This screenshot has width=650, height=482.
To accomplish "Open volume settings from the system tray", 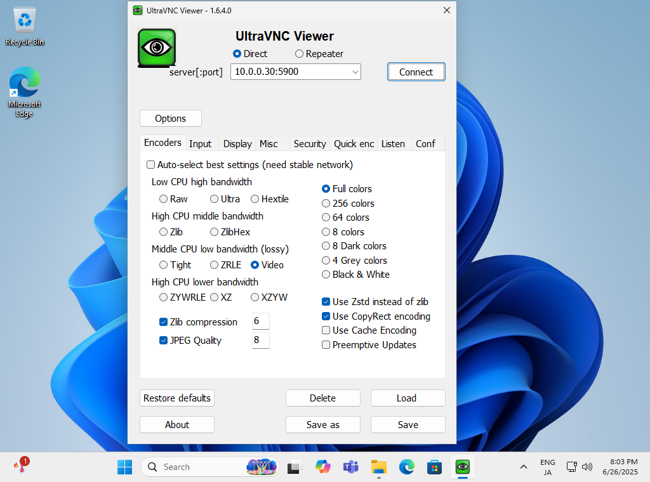I will point(587,467).
